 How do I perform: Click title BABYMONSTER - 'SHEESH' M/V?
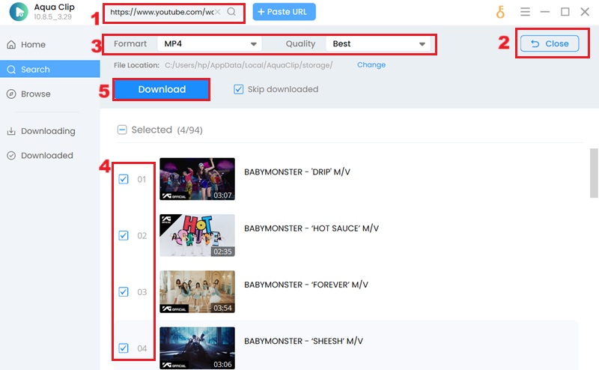tap(304, 341)
